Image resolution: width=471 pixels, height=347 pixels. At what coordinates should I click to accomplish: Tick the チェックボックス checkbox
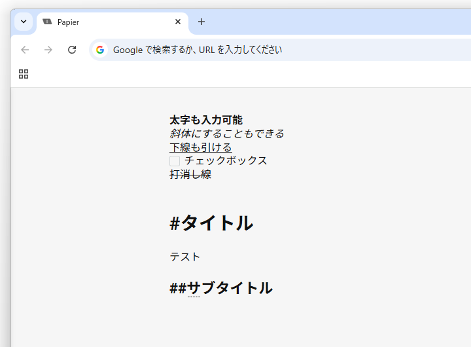175,161
